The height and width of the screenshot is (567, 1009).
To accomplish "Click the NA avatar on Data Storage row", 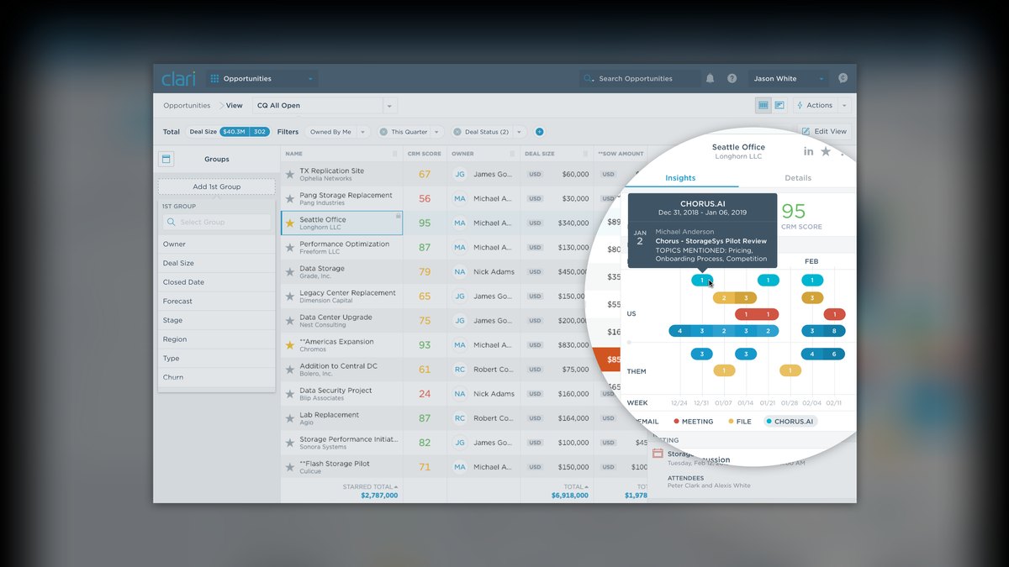I will tap(460, 271).
